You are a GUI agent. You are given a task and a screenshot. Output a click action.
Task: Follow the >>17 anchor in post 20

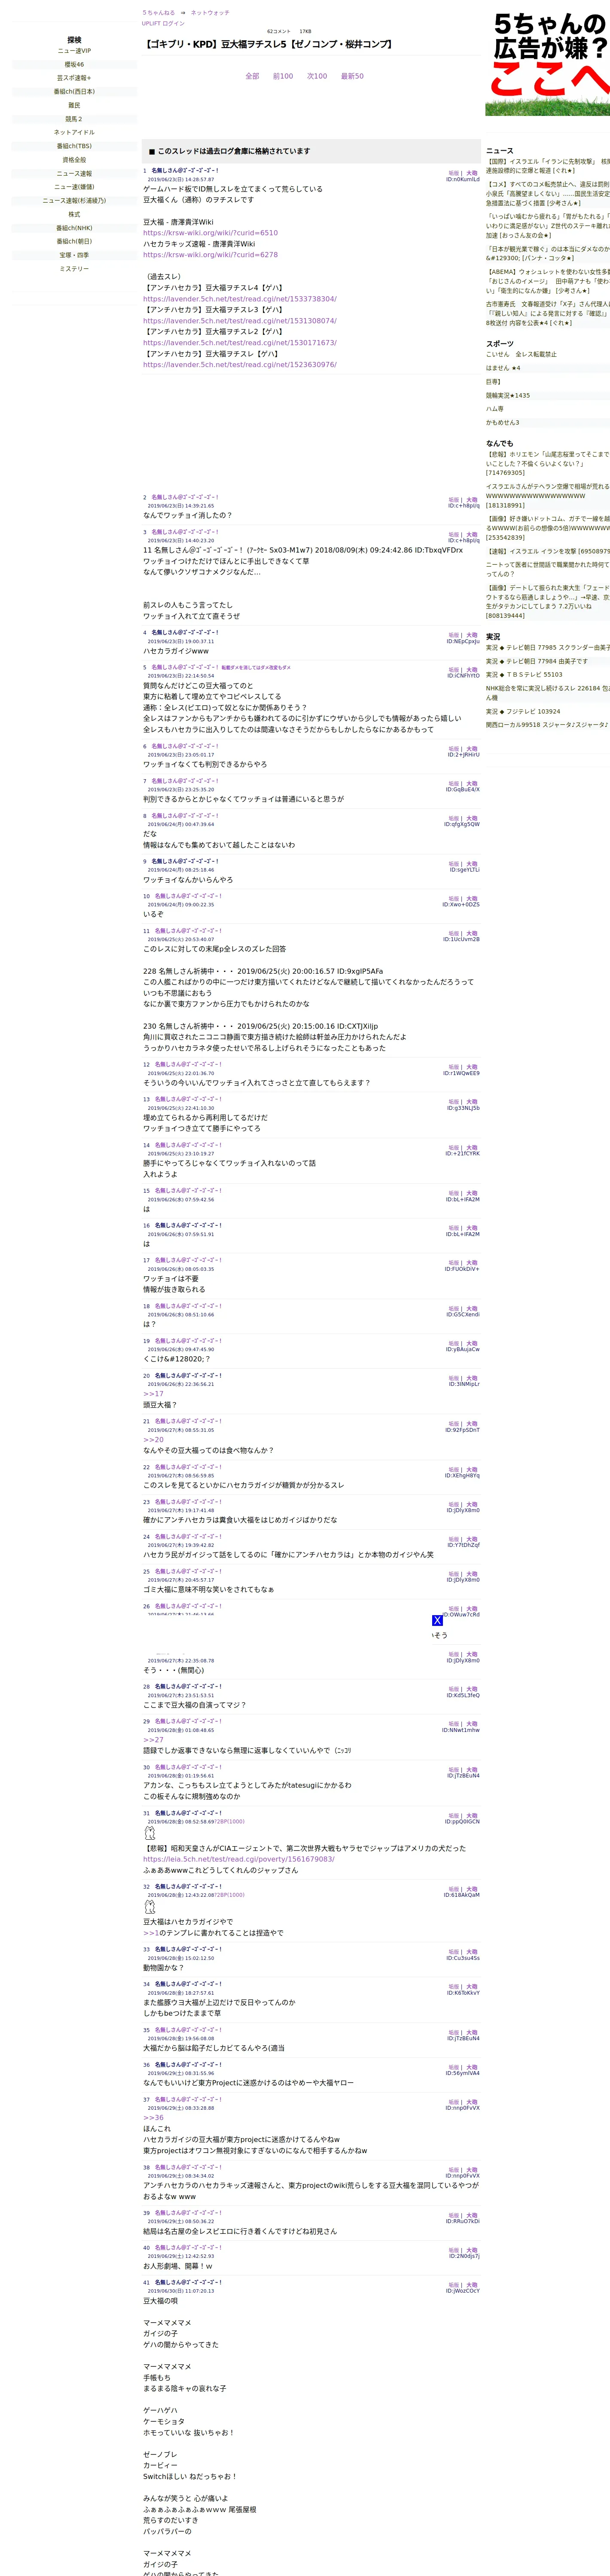(153, 1394)
